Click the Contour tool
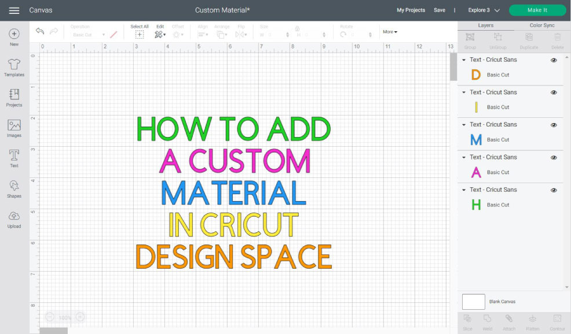This screenshot has width=571, height=334. tap(557, 322)
